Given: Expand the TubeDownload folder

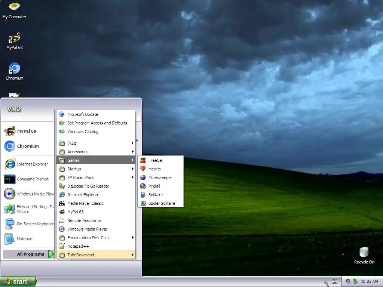Looking at the screenshot, I should [96, 255].
